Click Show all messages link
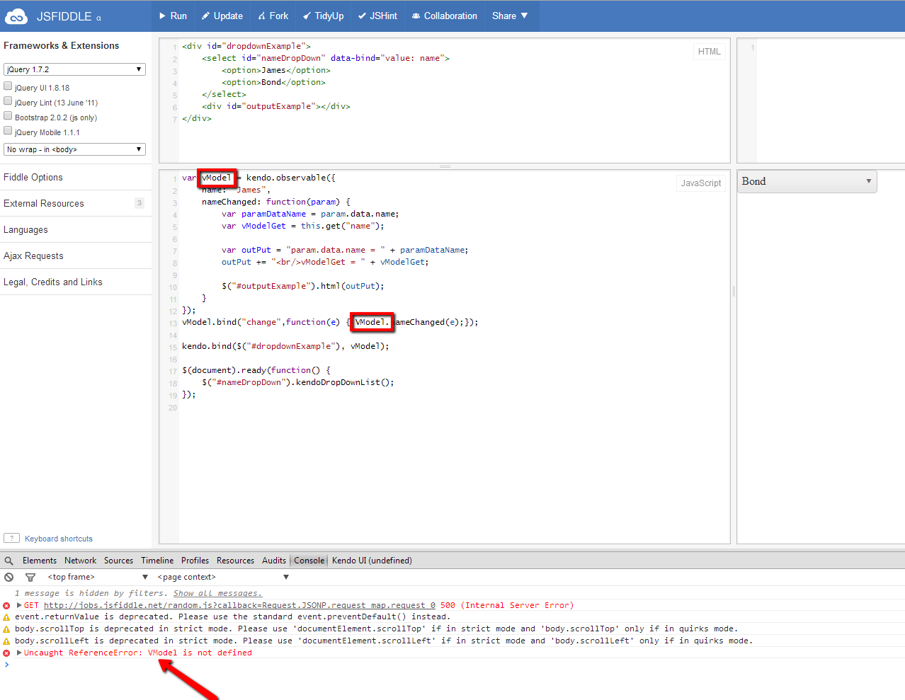The image size is (905, 700). [217, 593]
